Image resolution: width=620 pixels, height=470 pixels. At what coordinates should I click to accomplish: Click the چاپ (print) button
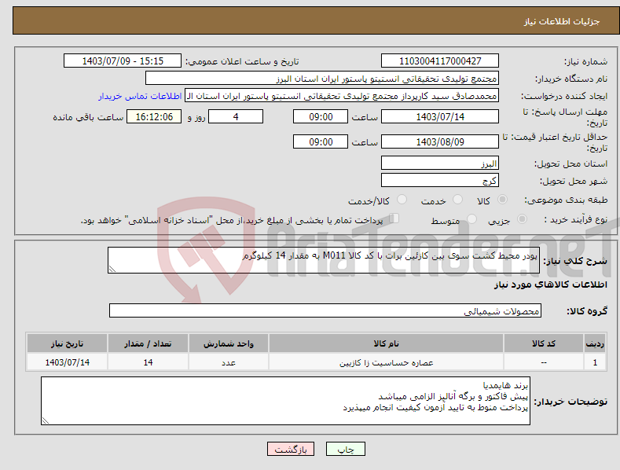345,449
